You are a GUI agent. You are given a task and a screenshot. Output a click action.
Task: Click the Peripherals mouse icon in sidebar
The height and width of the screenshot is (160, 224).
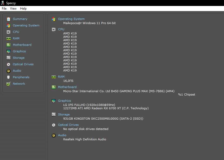[x=9, y=77]
